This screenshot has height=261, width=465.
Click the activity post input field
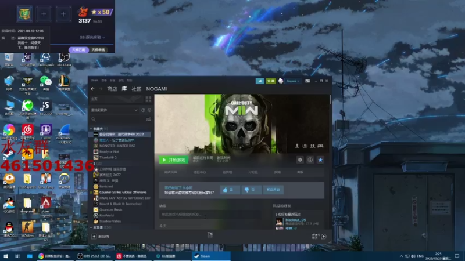(210, 214)
